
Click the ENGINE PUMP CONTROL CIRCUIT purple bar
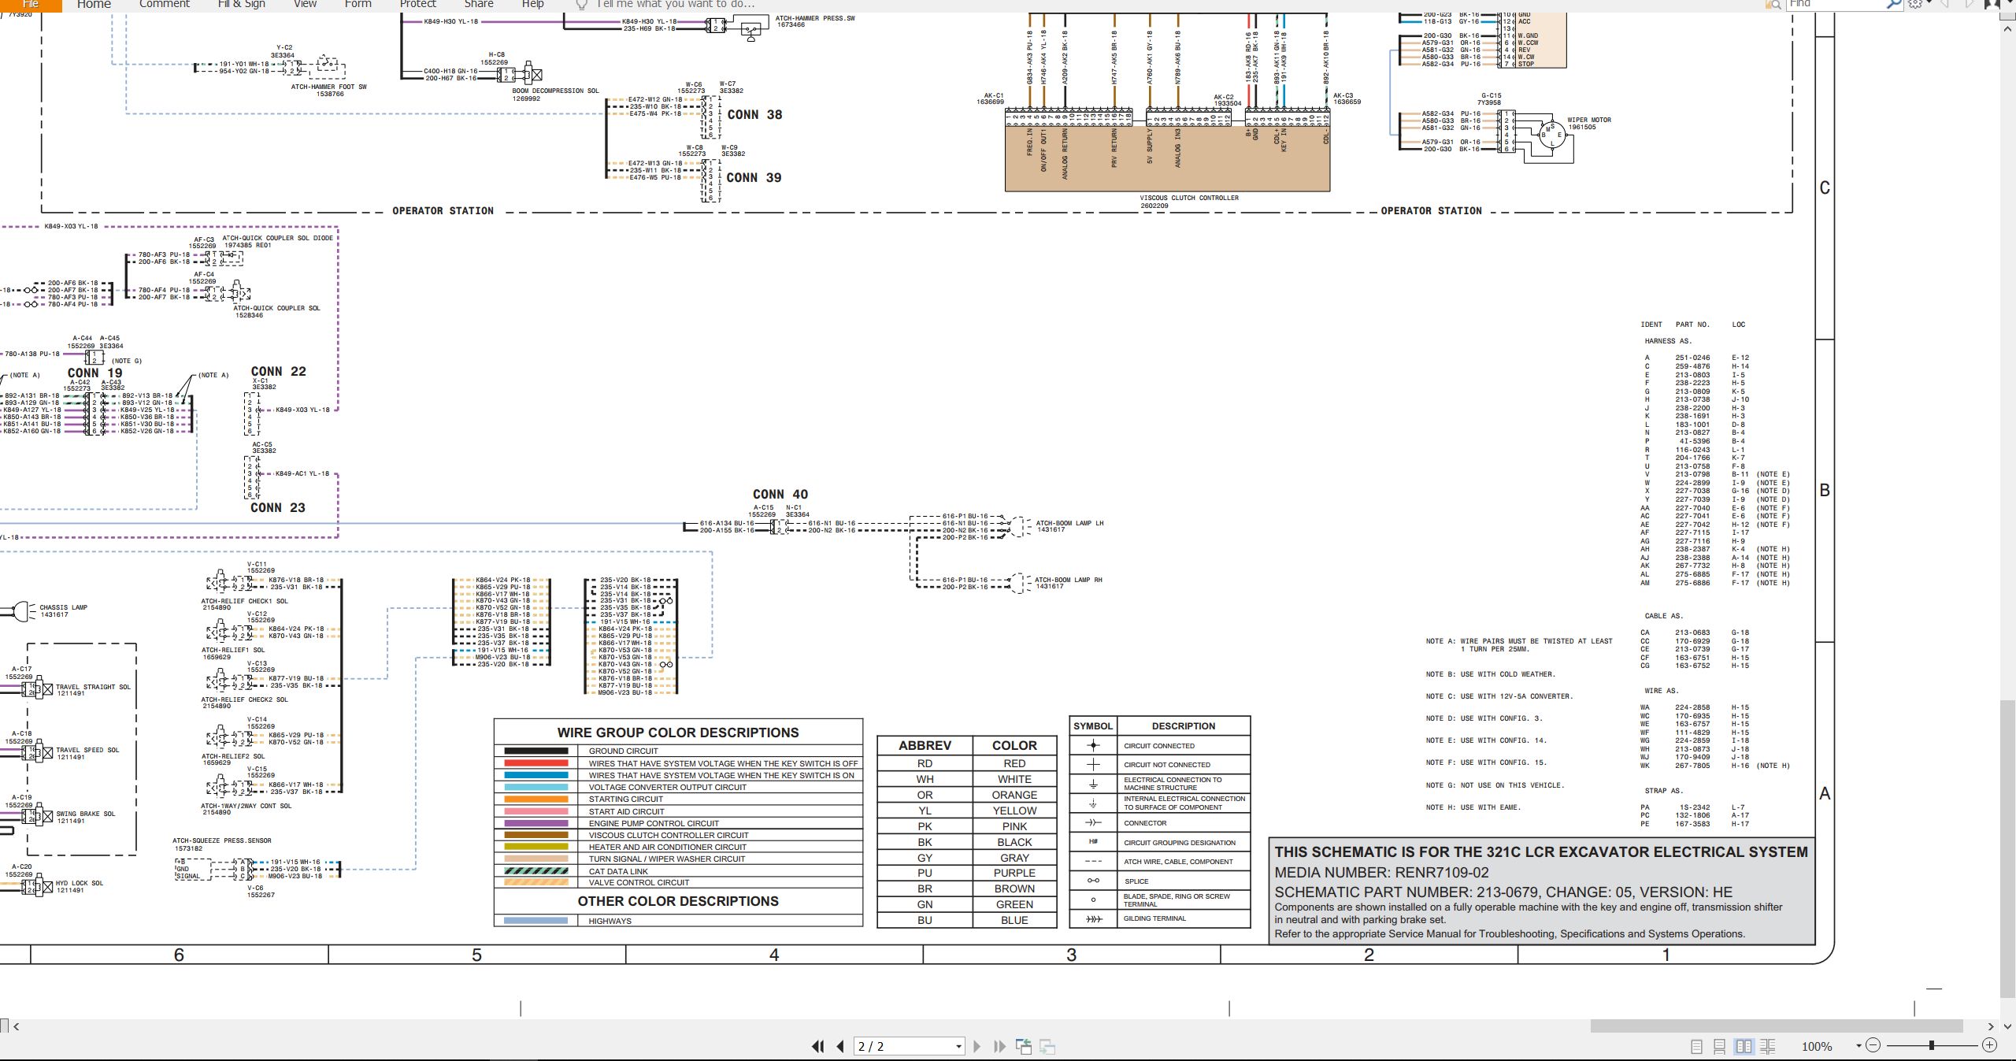536,823
